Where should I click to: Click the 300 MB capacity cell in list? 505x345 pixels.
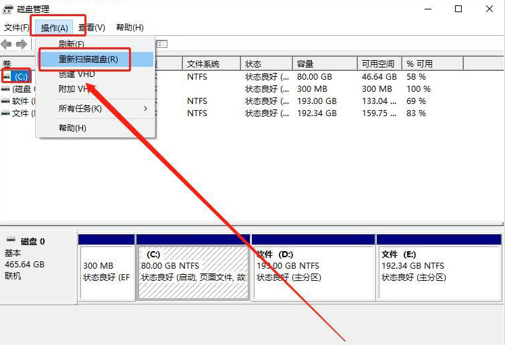312,89
